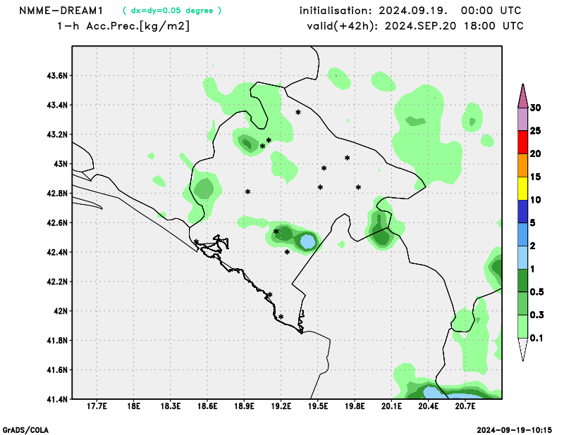564x435 pixels.
Task: Click the 20.4E longitude label
Action: [x=429, y=406]
